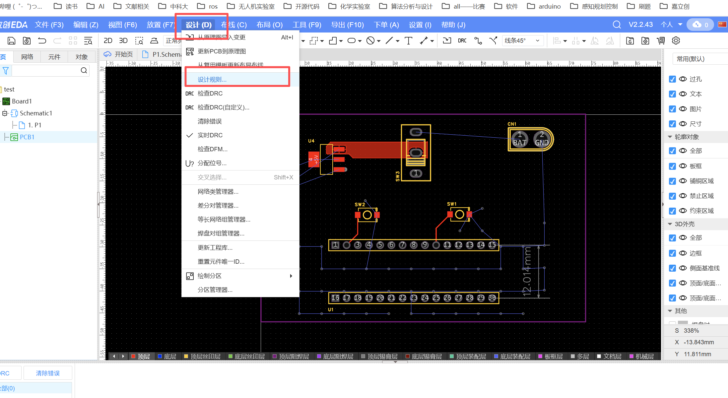Click the left panel filter search field
Viewport: 728px width, 398px height.
(x=46, y=70)
